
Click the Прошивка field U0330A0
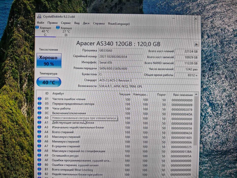coord(120,51)
